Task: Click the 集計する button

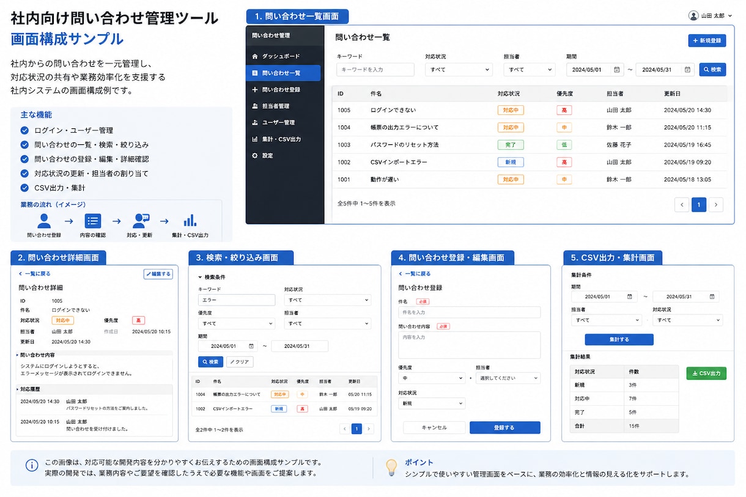Action: pyautogui.click(x=619, y=339)
